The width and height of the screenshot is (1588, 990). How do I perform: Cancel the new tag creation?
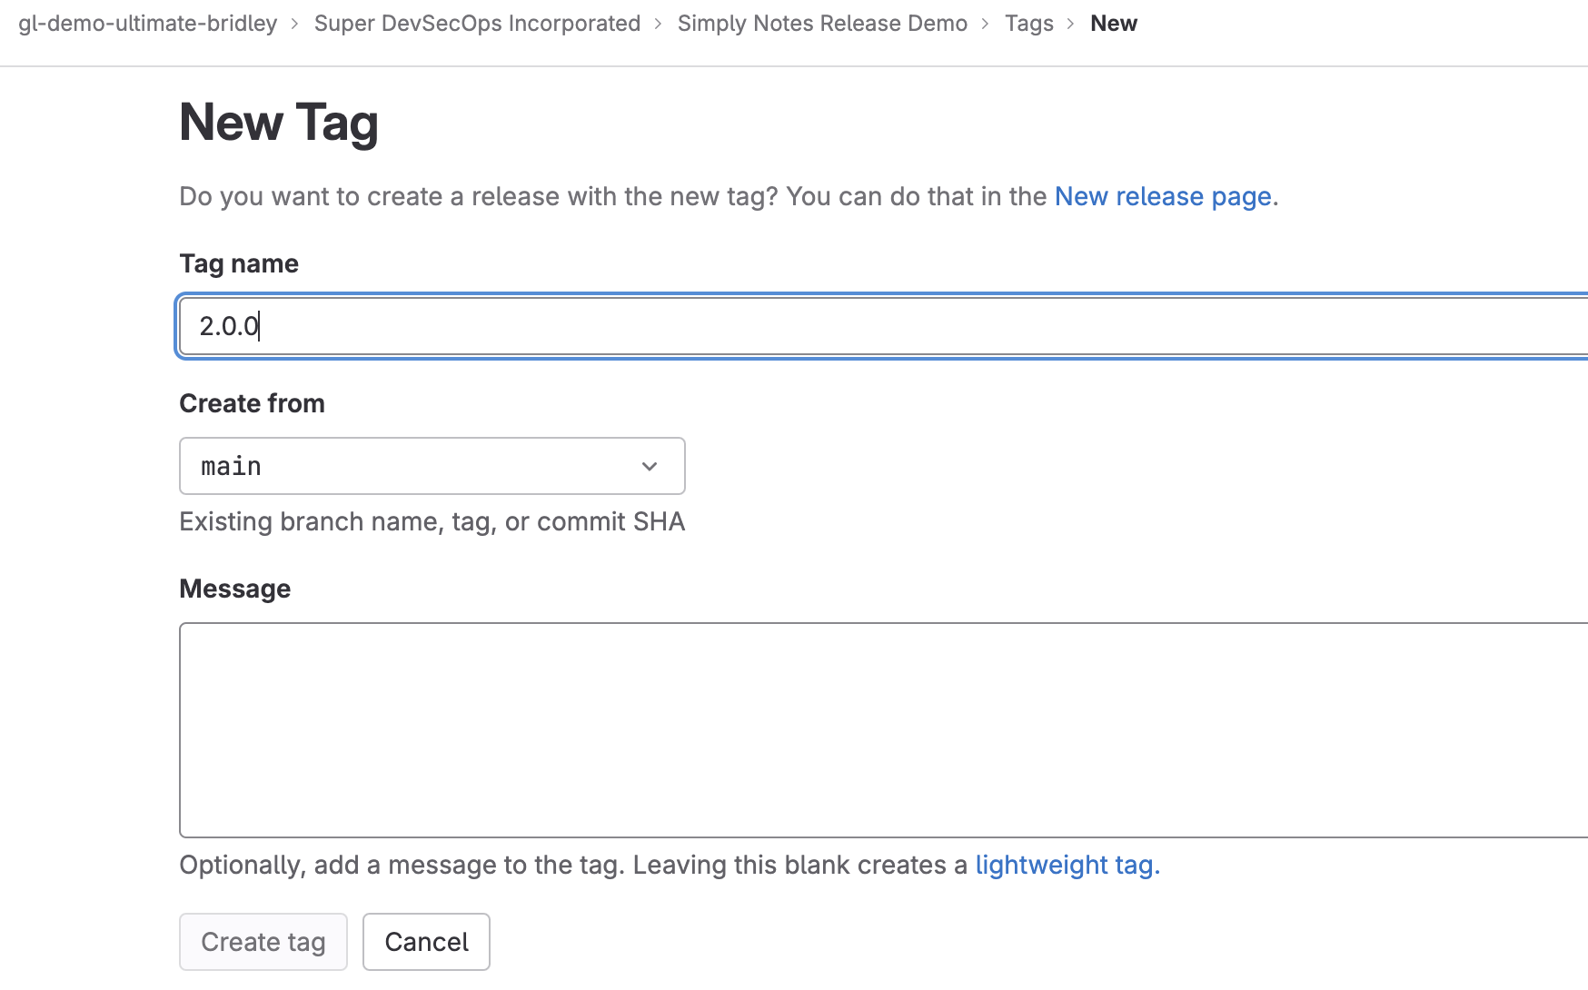(425, 941)
